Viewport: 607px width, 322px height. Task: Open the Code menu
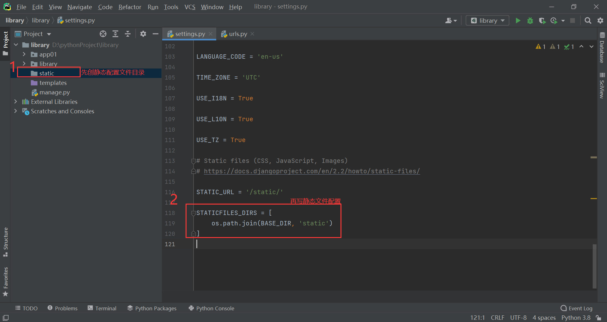[105, 7]
